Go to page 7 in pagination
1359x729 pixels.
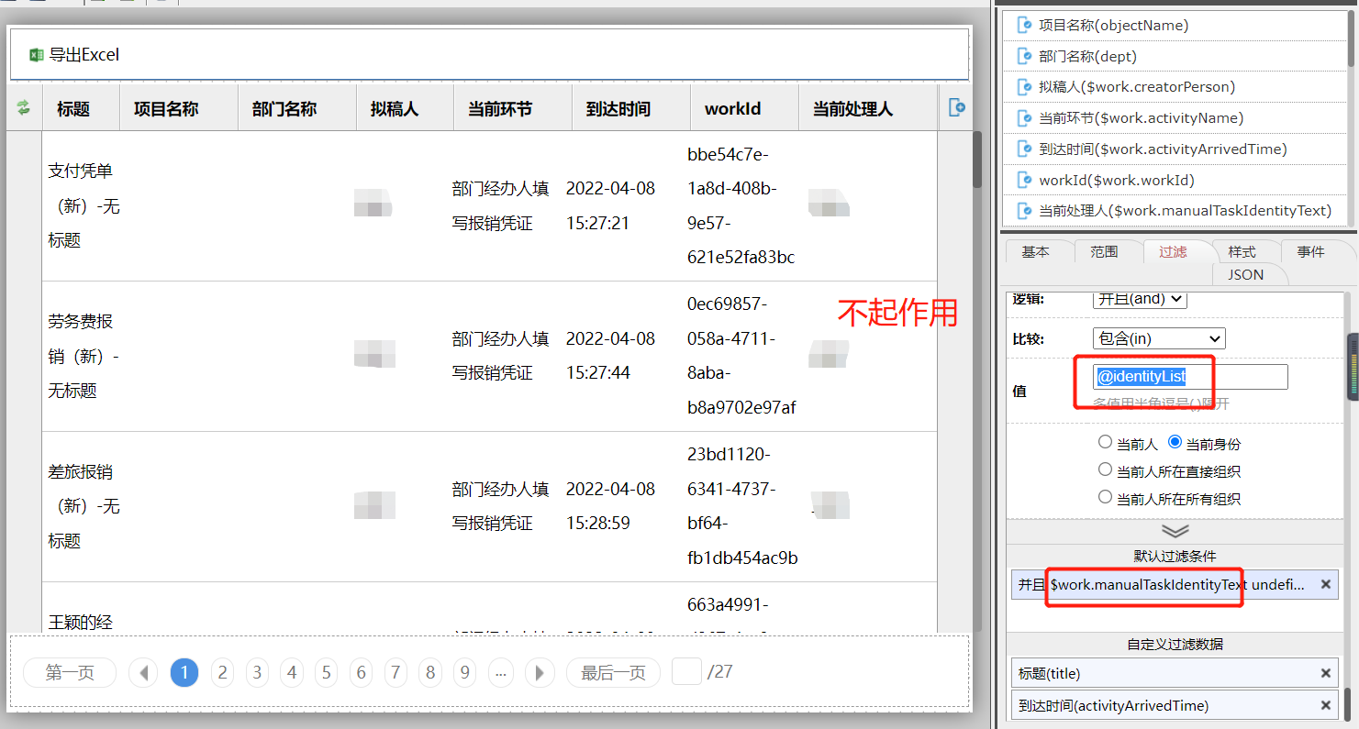coord(395,672)
